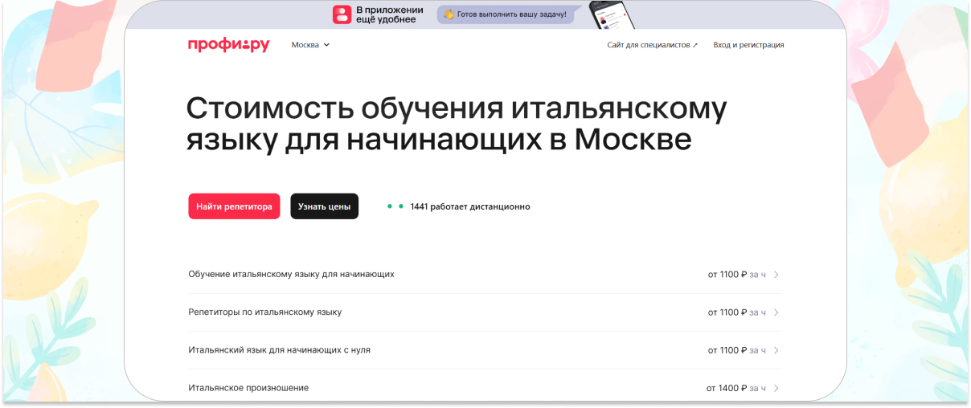Click the waving hand emoji in speech bubble
The image size is (971, 408).
(449, 14)
